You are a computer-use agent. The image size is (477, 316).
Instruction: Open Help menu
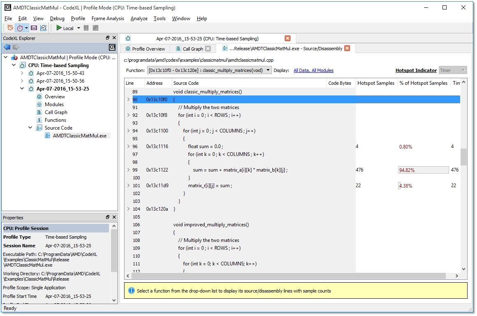[202, 18]
